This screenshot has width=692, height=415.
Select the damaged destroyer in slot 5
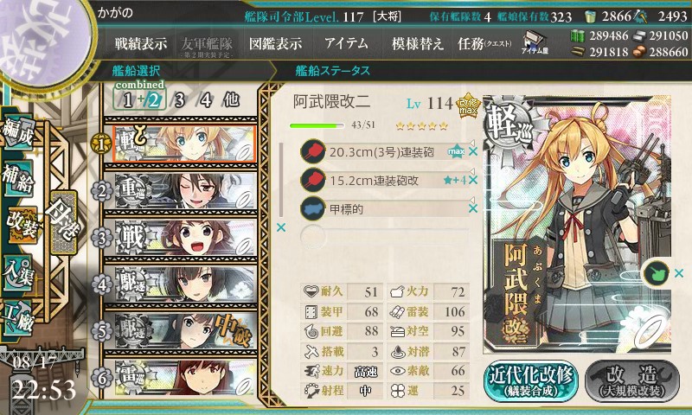click(185, 331)
